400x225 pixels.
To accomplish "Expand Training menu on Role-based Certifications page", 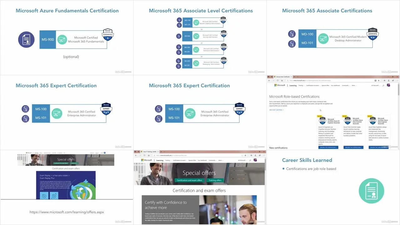I will [x=301, y=86].
